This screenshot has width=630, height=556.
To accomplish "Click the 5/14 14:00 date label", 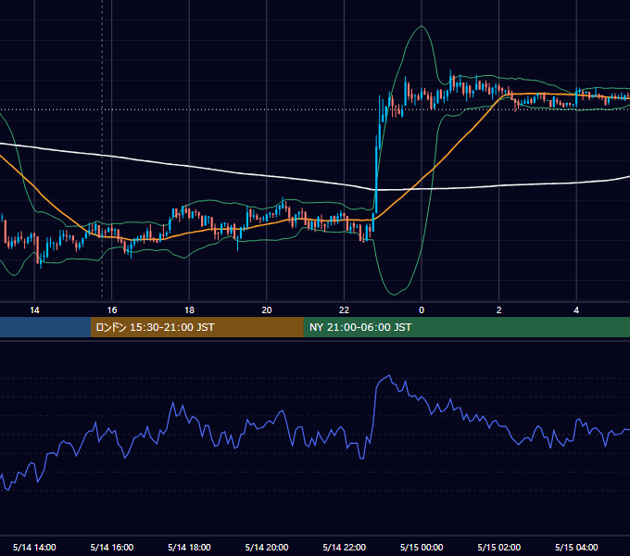I will click(x=34, y=547).
